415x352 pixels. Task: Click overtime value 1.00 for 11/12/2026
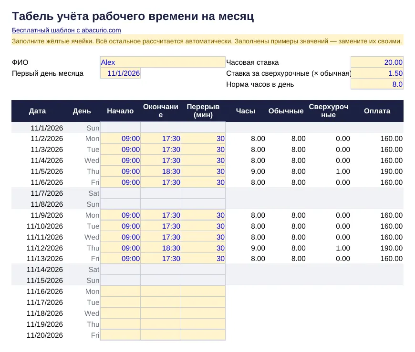(343, 248)
